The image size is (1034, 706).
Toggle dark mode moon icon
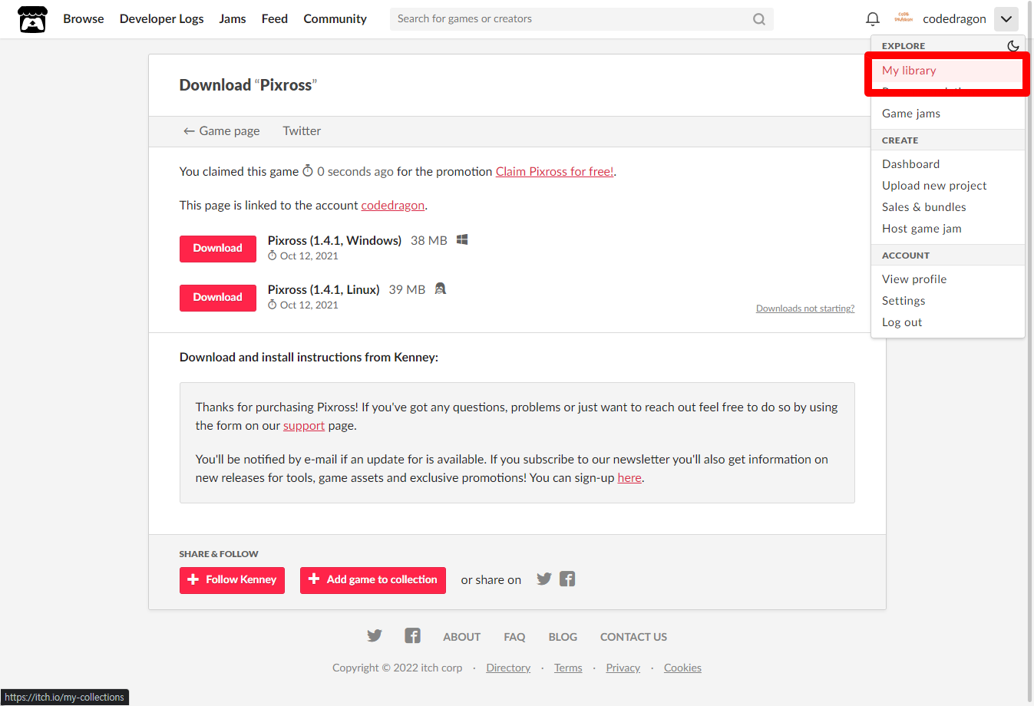(x=1013, y=46)
